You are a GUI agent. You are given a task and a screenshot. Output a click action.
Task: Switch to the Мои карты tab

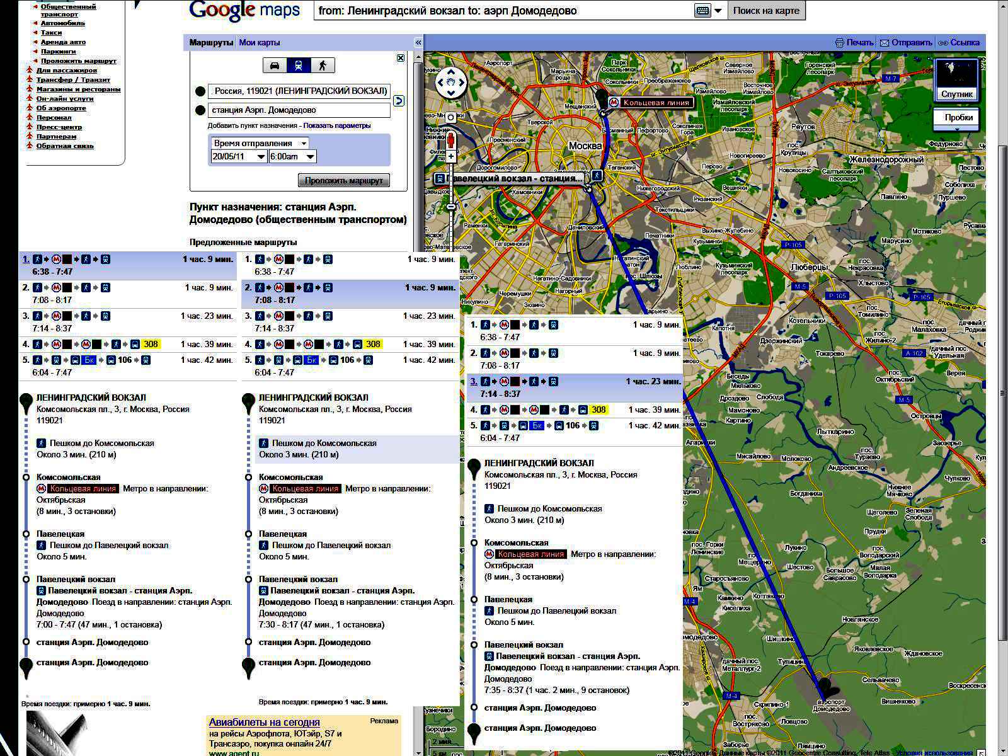point(259,43)
